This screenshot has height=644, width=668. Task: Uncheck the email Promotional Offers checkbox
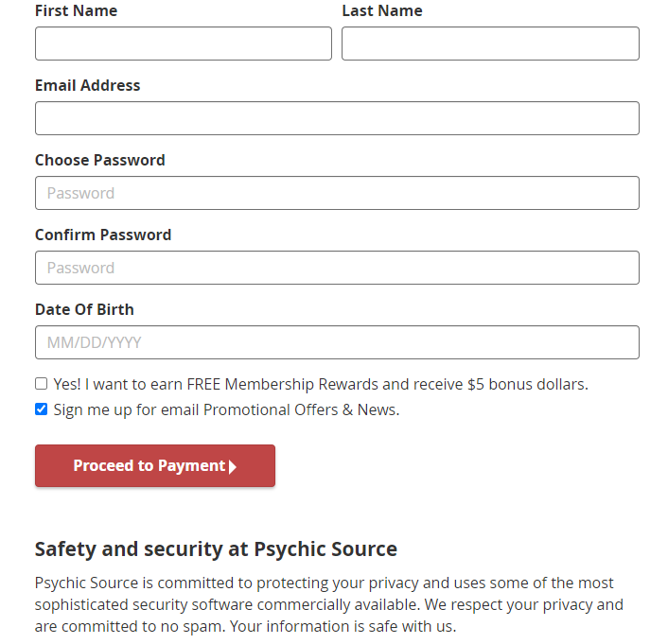pyautogui.click(x=42, y=409)
